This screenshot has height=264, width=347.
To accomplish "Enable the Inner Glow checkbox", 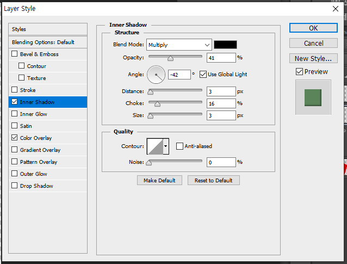I will pos(14,114).
